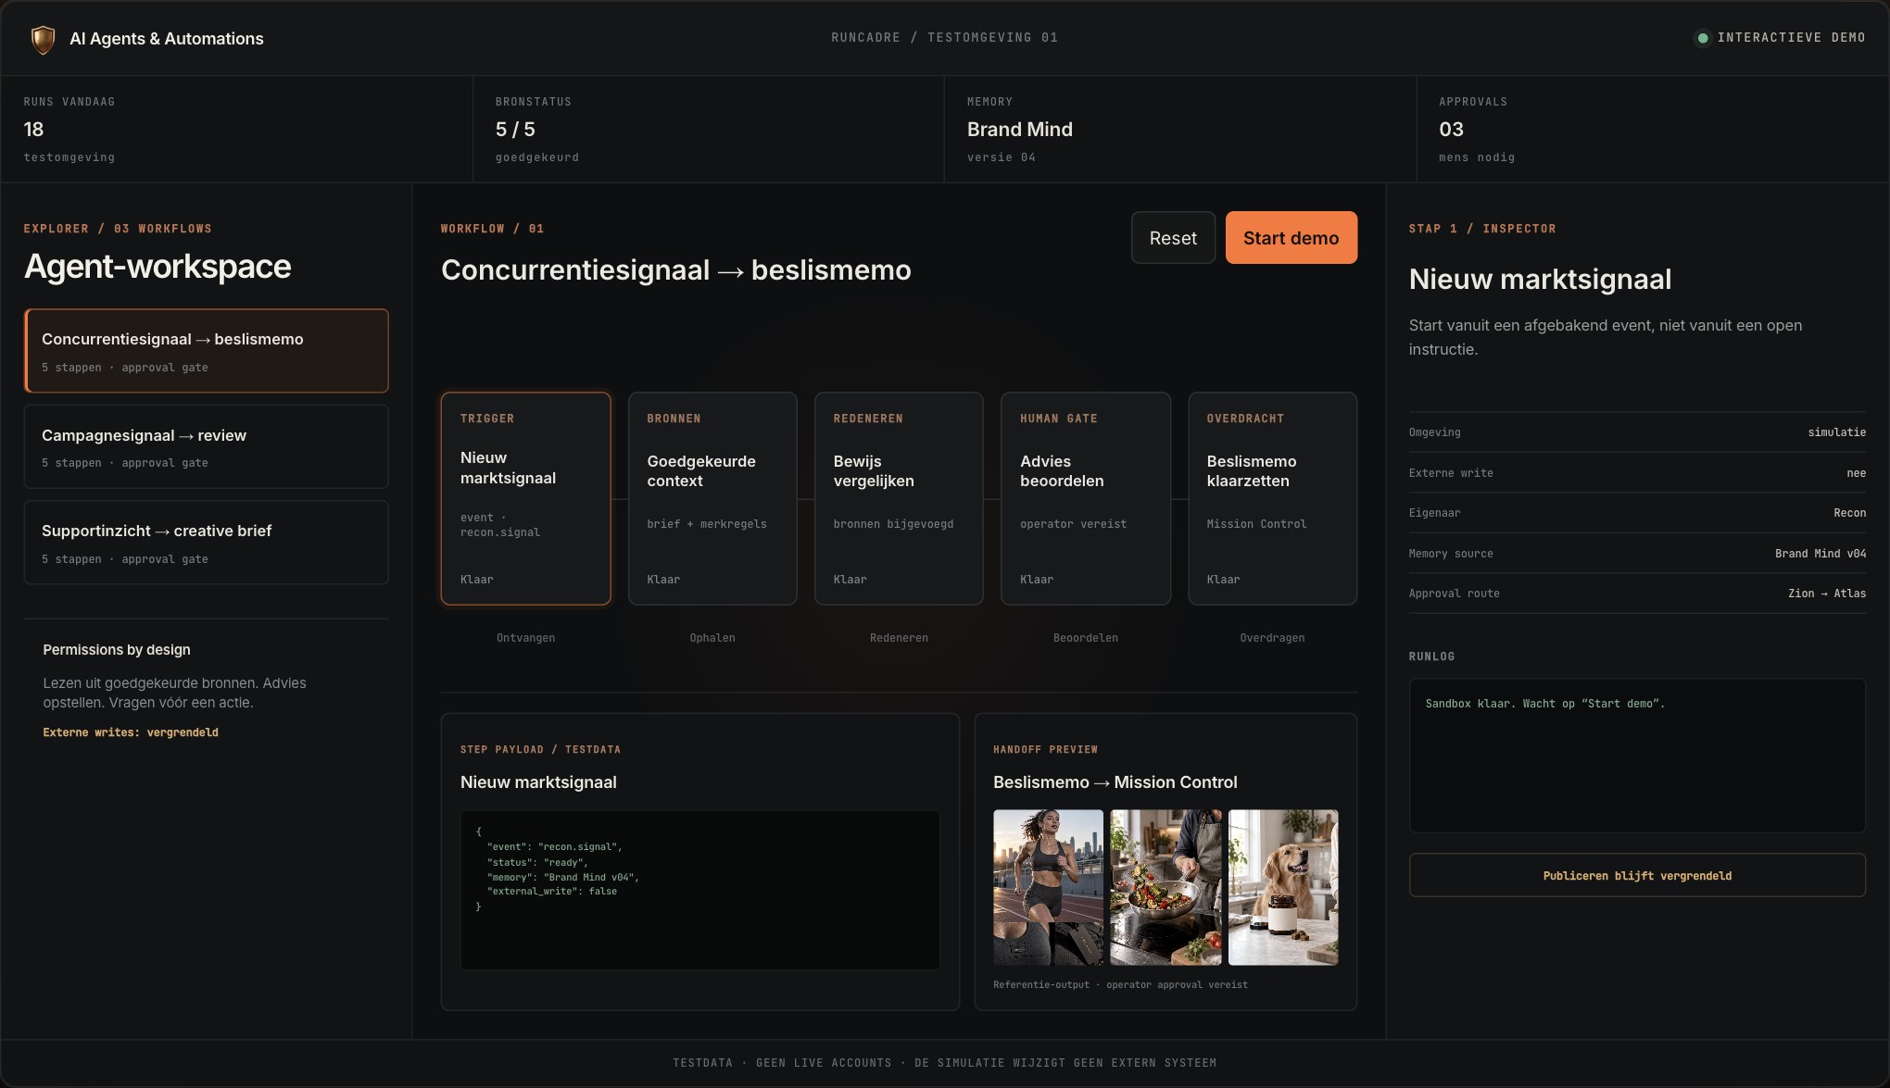Screen dimensions: 1890x1088
Task: Click Runcadre / Testomgeving 01 breadcrumb
Action: (x=944, y=38)
